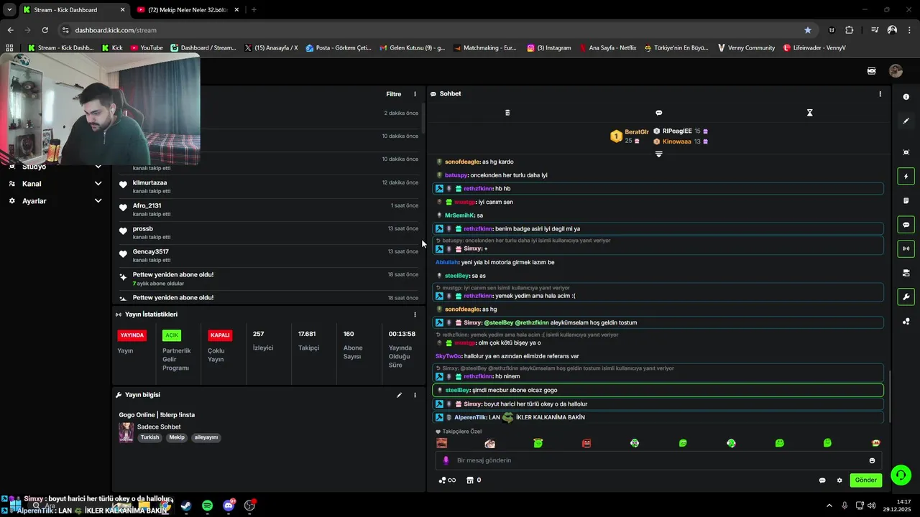This screenshot has width=920, height=517.
Task: Open the info icon in right sidebar
Action: [x=906, y=97]
